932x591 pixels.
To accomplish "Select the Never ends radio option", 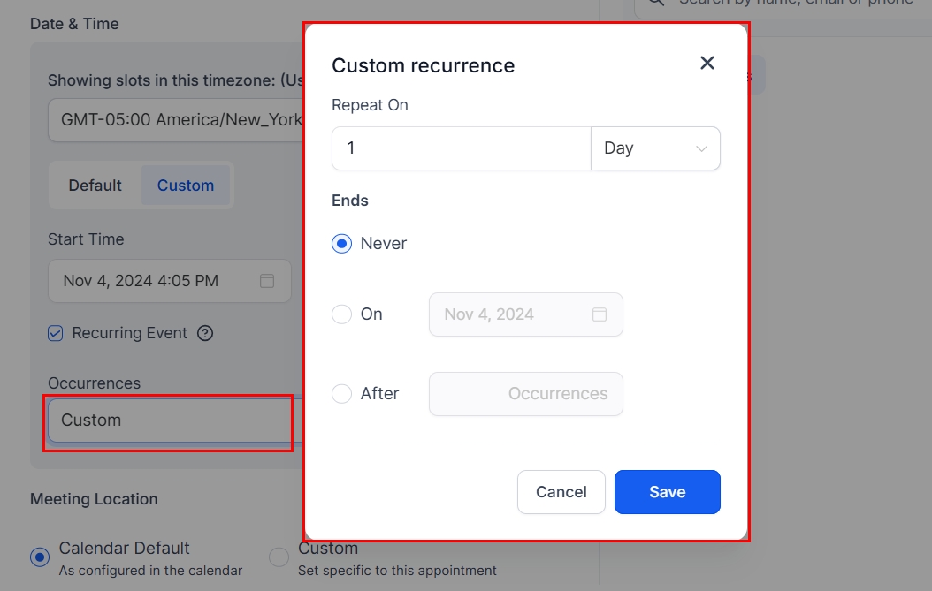I will coord(342,244).
